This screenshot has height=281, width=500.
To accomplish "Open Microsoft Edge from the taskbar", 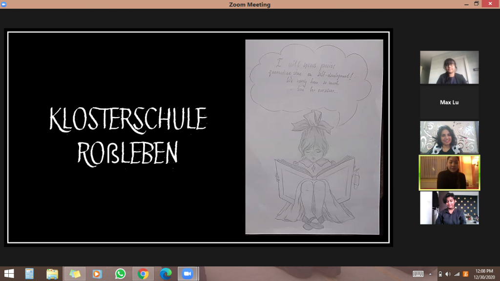I will pyautogui.click(x=165, y=274).
